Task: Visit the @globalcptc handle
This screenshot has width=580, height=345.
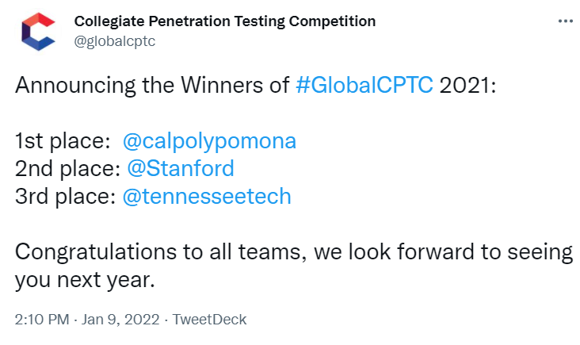Action: click(115, 41)
